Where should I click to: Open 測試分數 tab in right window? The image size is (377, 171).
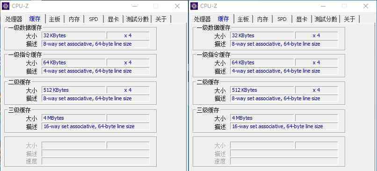[x=326, y=19]
